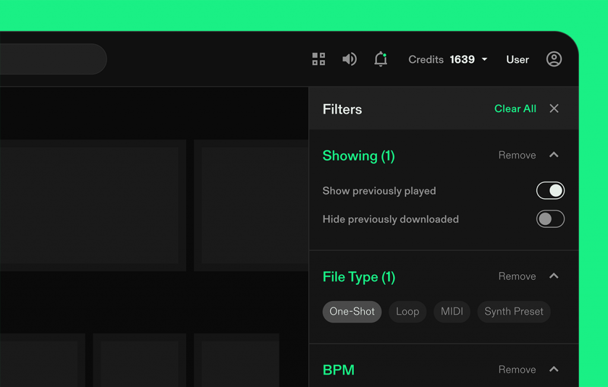The height and width of the screenshot is (387, 608).
Task: Click the Clear All link
Action: pyautogui.click(x=515, y=109)
